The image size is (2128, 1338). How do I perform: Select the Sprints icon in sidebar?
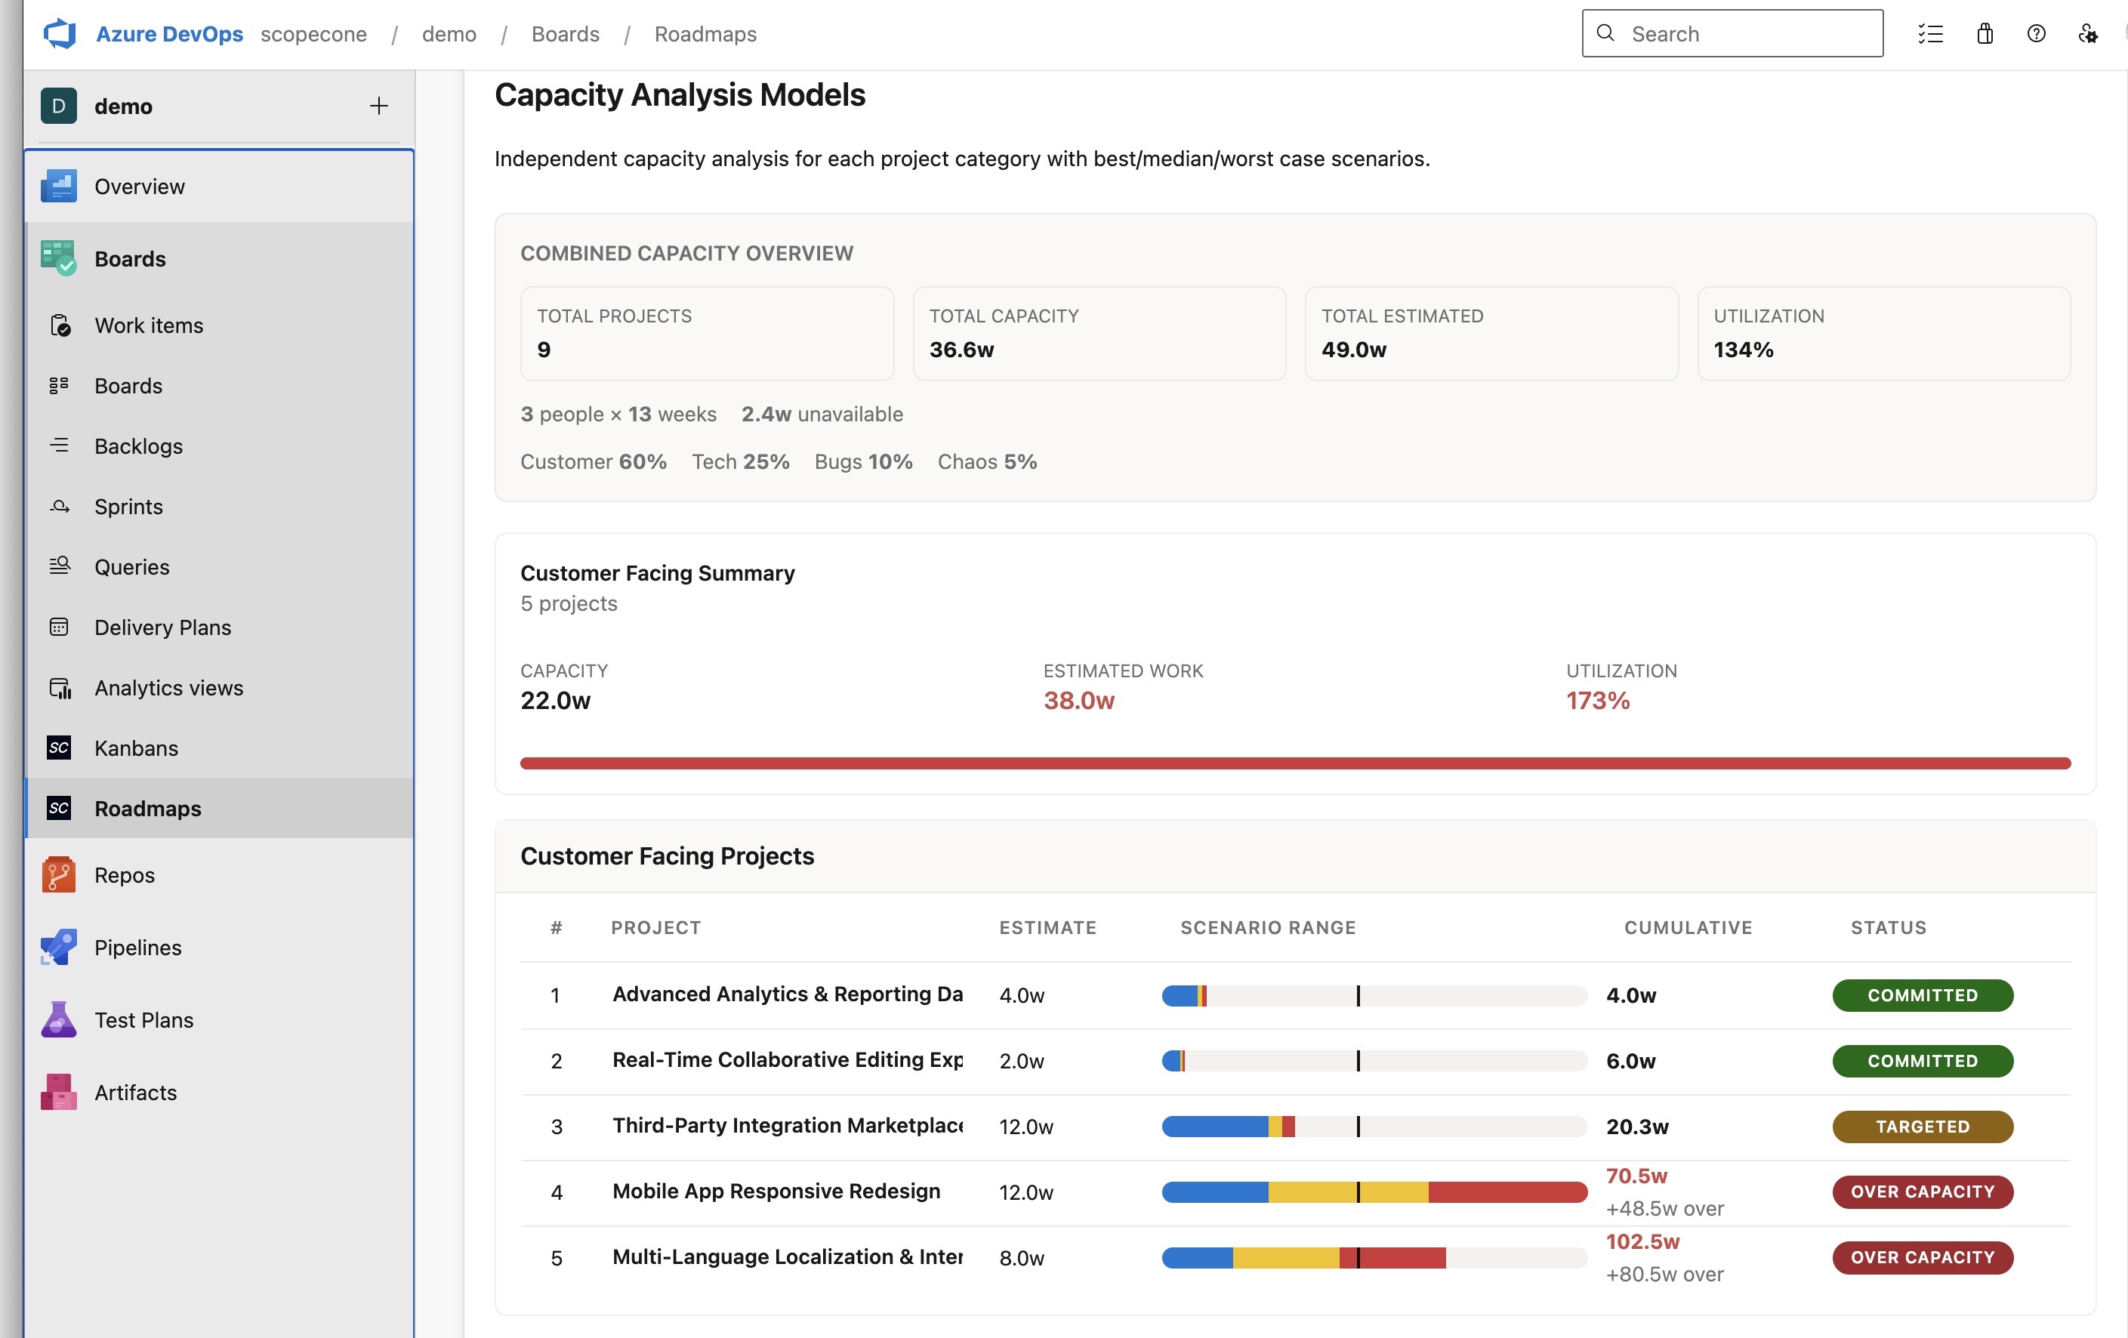click(x=59, y=505)
